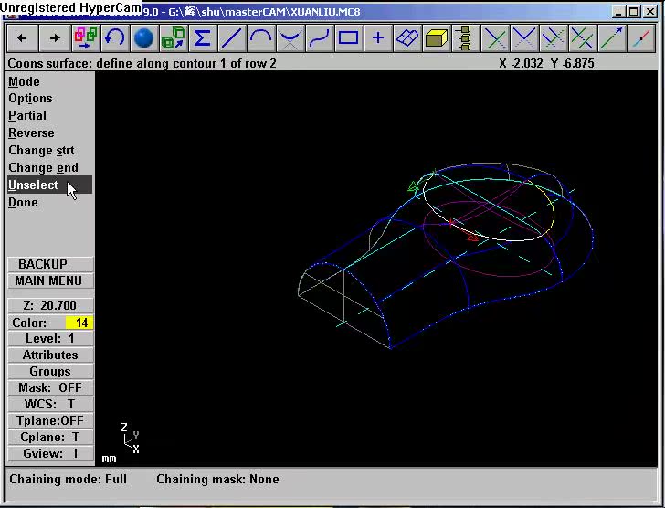Viewport: 665px width, 508px height.
Task: Click the yellow solid box icon
Action: 437,38
